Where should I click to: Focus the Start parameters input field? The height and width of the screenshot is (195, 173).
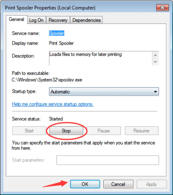point(107,160)
